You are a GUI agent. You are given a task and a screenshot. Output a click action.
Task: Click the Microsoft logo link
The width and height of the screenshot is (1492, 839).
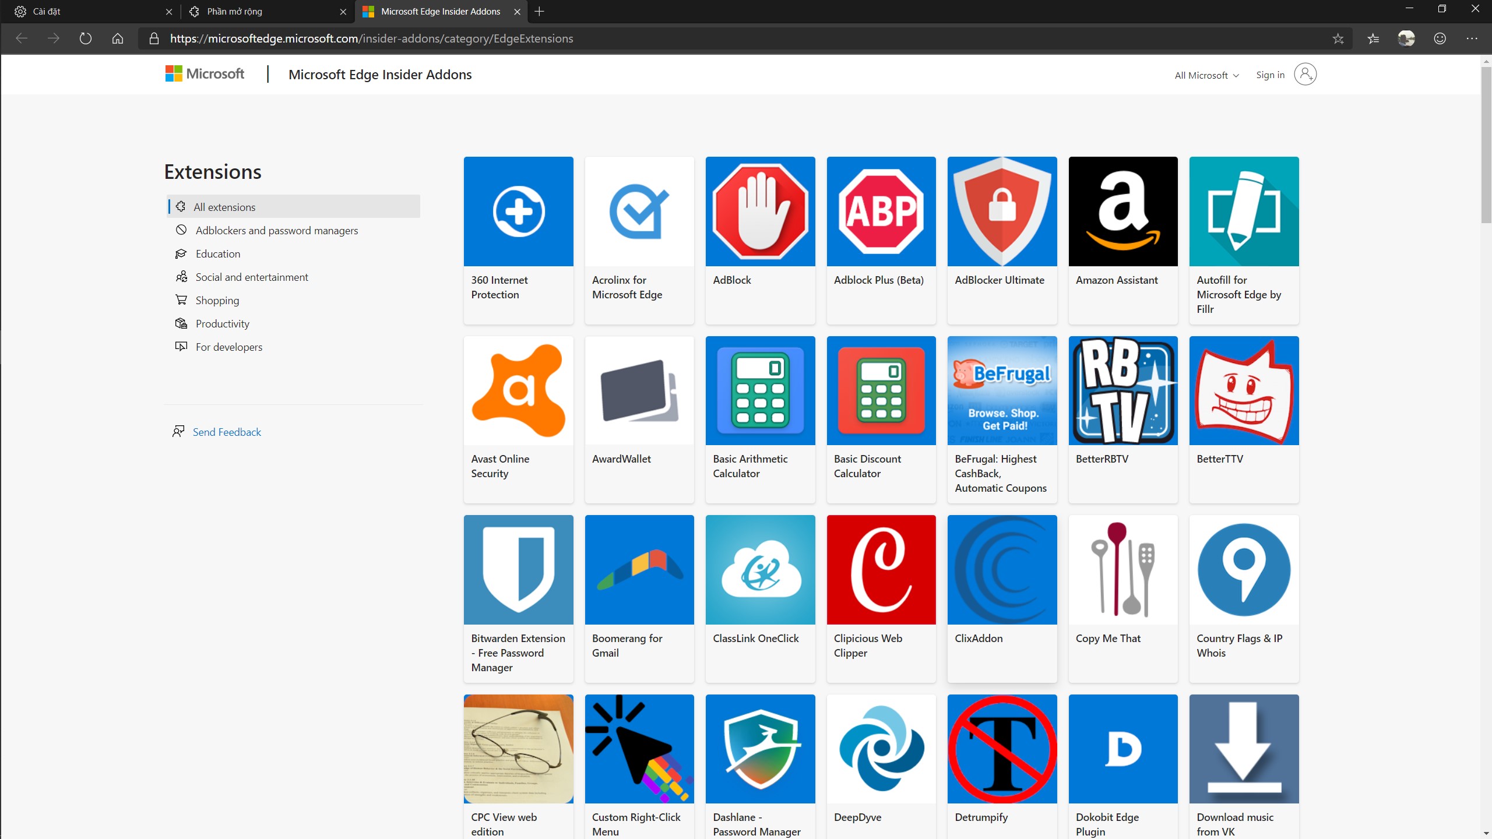tap(205, 74)
